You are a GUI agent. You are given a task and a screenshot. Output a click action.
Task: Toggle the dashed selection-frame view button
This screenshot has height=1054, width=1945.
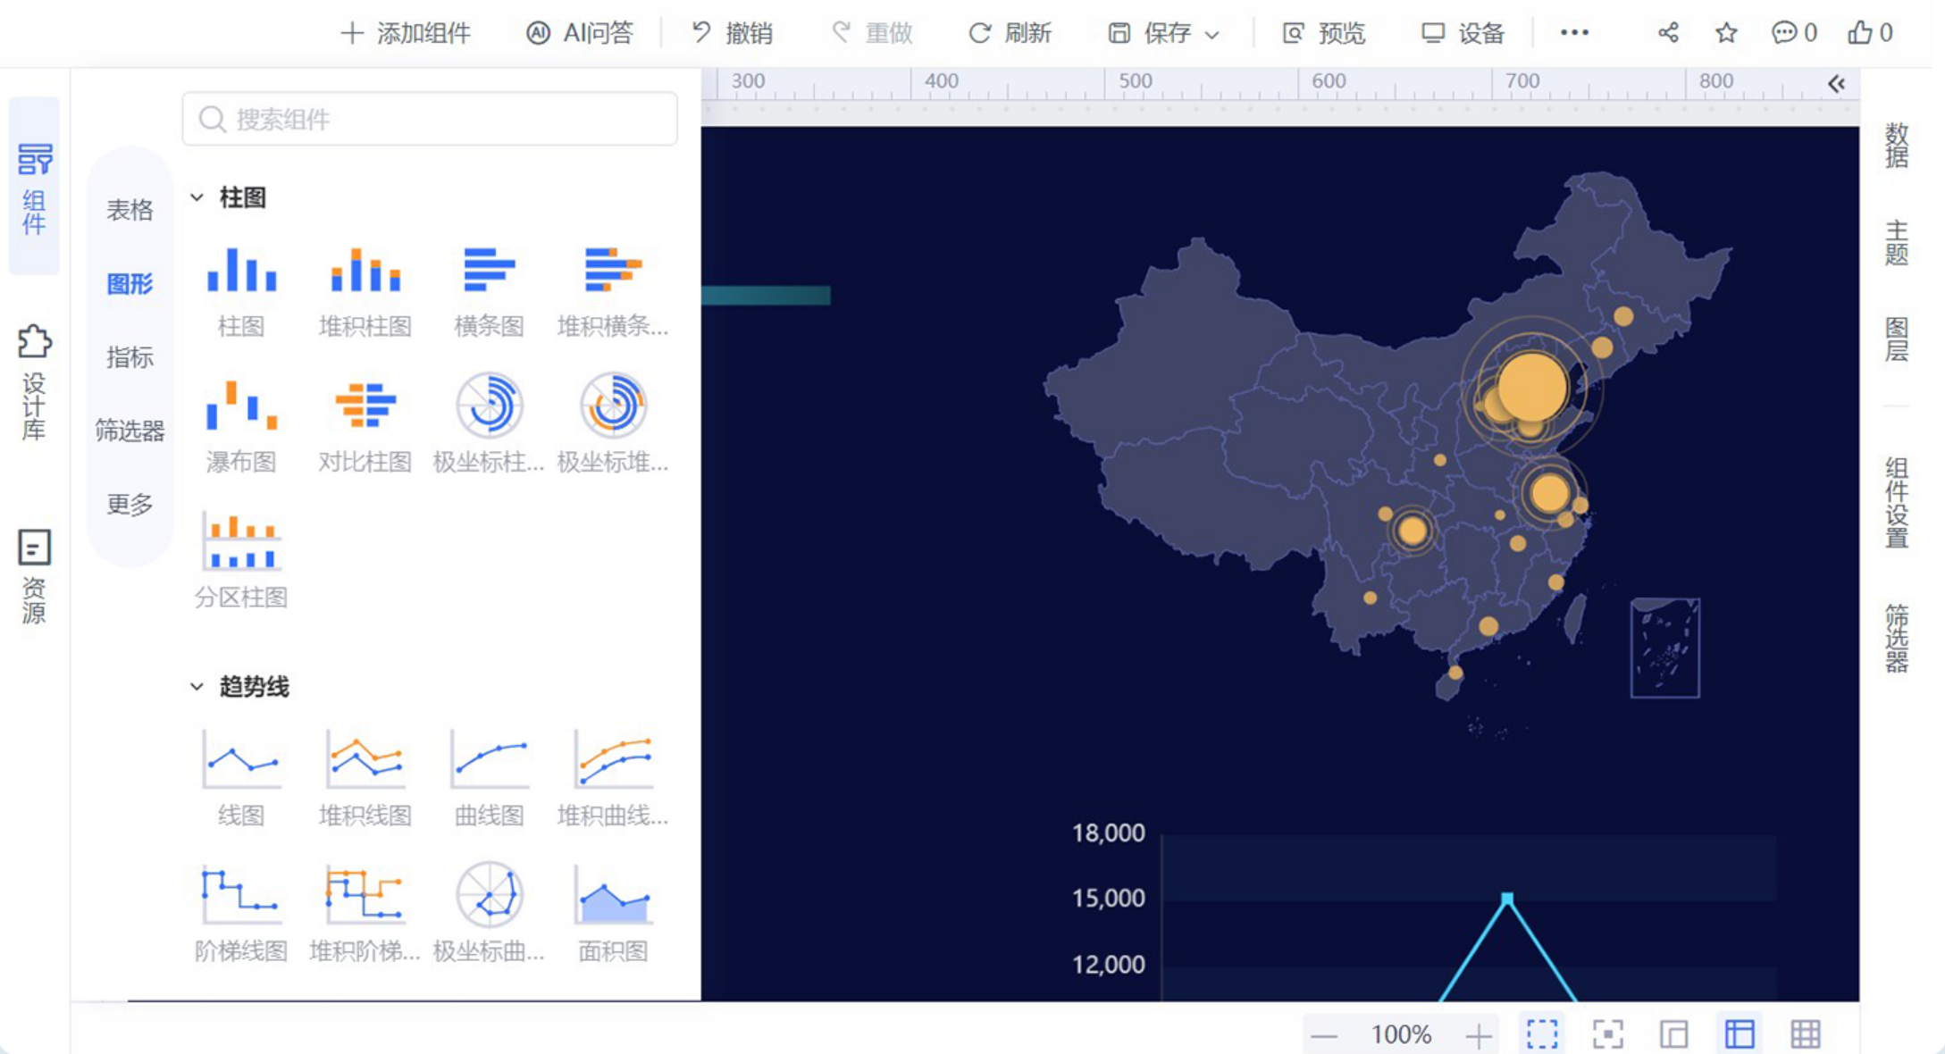1542,1034
